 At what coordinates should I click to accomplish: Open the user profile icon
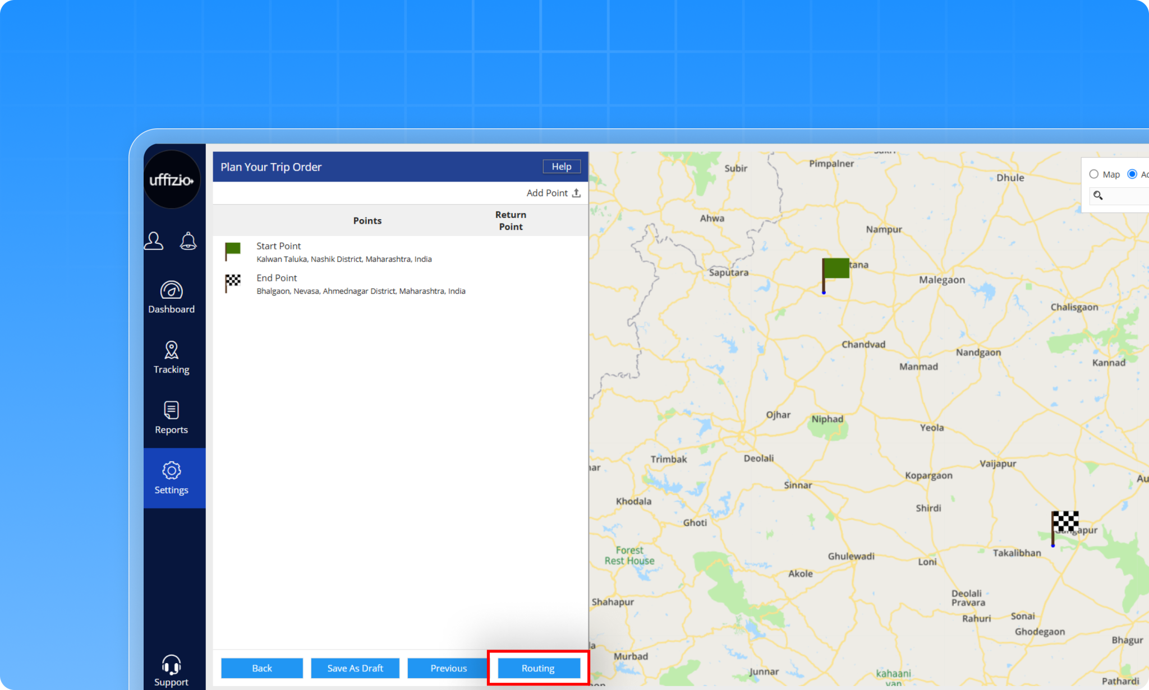pos(154,241)
